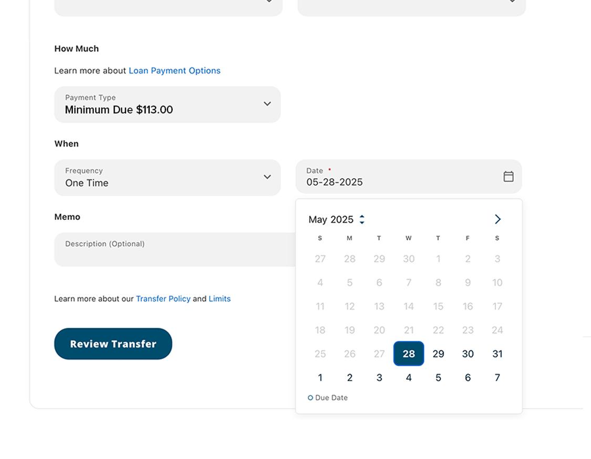Choose June 1 in the last calendar row
Screen dimensions: 591x459
coord(320,378)
